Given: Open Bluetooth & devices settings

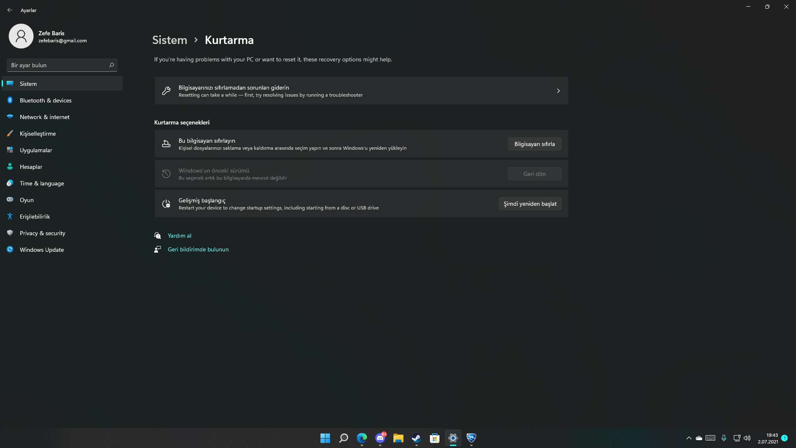Looking at the screenshot, I should pos(46,100).
